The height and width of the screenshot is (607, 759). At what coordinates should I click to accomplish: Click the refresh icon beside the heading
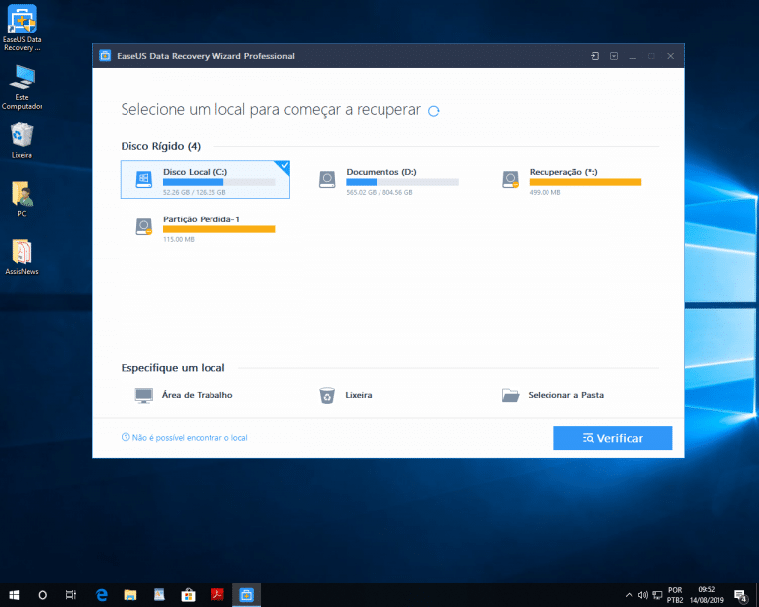tap(433, 111)
